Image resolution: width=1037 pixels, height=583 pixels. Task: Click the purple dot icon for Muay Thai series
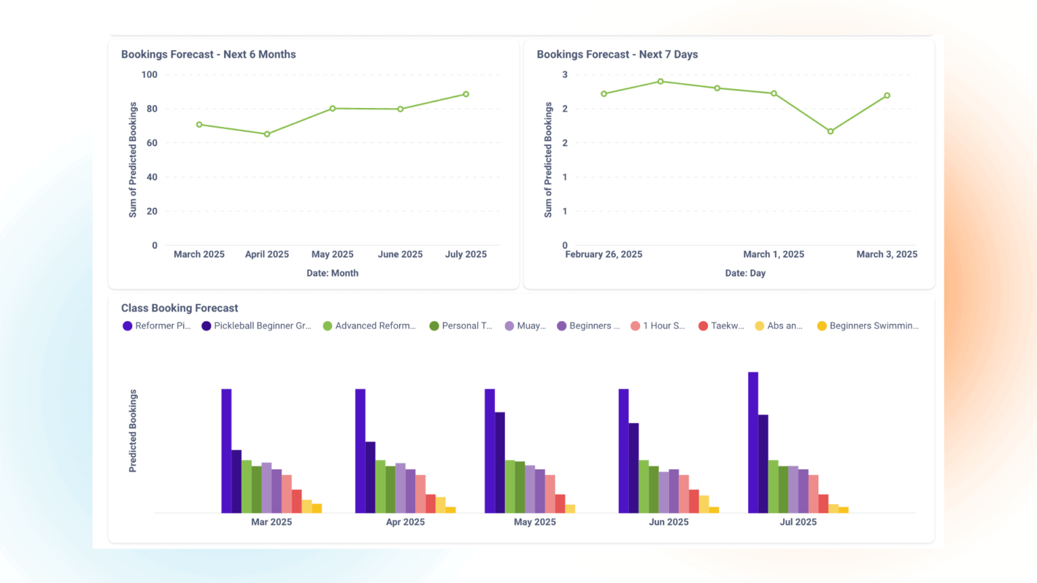[x=511, y=325]
